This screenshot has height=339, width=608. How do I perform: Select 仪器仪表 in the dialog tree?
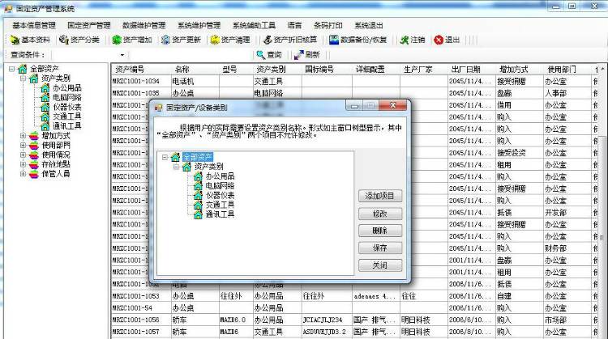coord(220,196)
